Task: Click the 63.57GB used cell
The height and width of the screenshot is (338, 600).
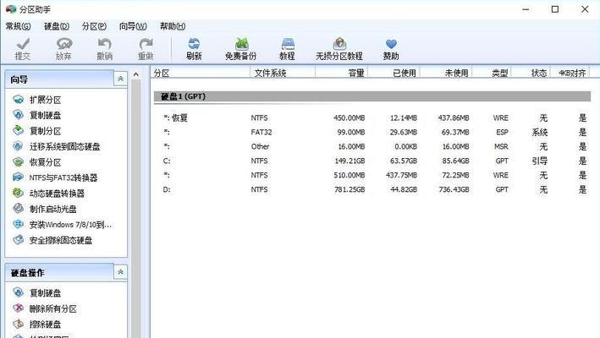Action: 404,161
